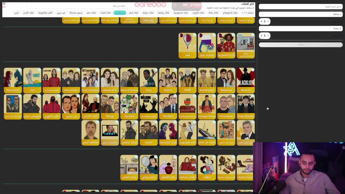Select the المؤسس عثمان category card
This screenshot has height=194, width=345.
coord(32,106)
